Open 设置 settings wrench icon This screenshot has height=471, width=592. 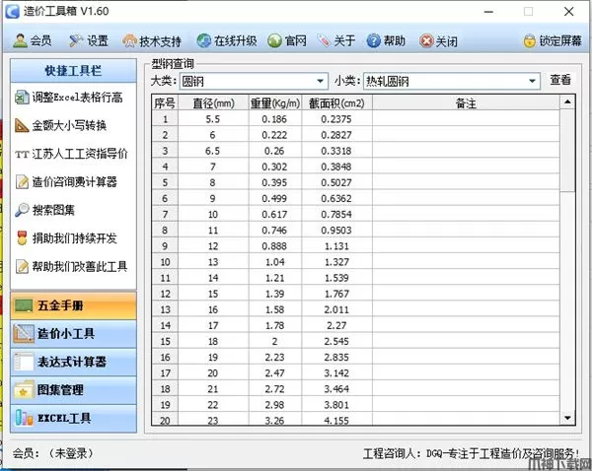coord(76,40)
